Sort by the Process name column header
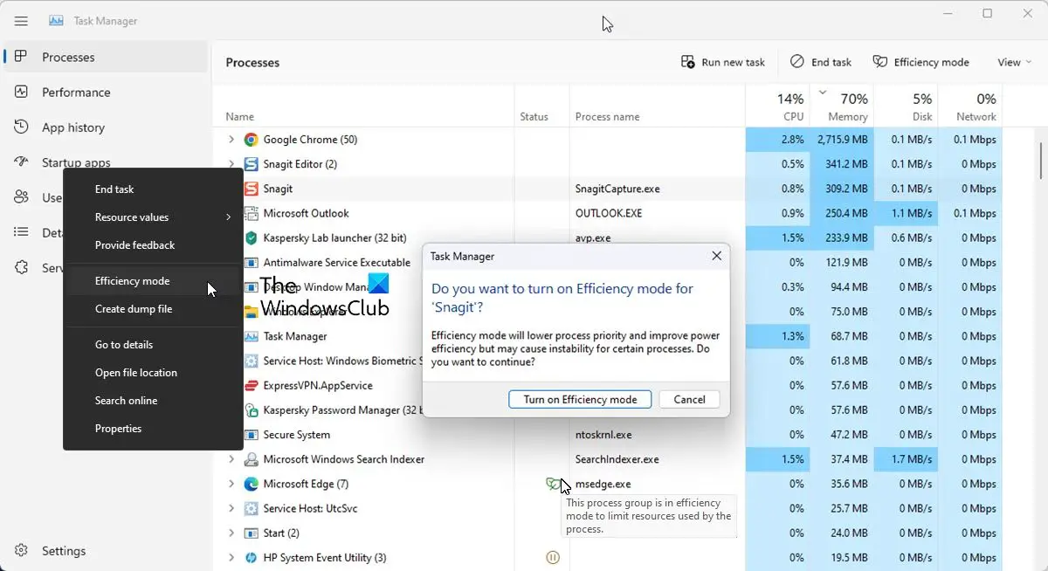 [657, 107]
